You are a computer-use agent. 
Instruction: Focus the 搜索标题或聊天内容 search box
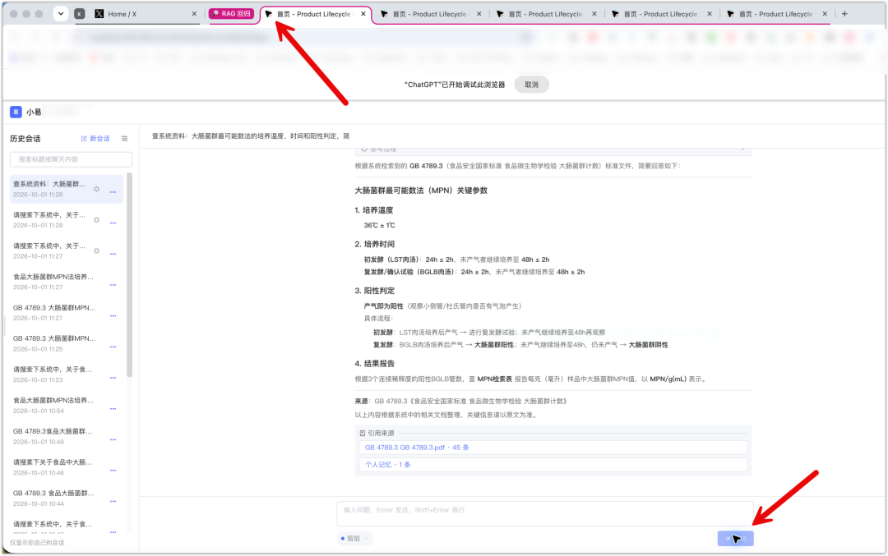point(71,159)
